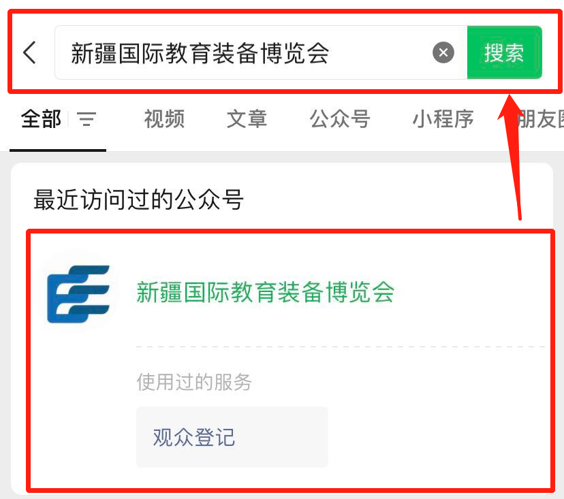Viewport: 564px width, 499px height.
Task: Open the green 新疆国际教育装备博览会 account name
Action: [266, 292]
